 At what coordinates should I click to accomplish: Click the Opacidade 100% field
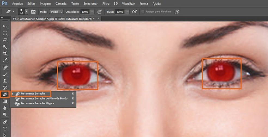(x=85, y=12)
